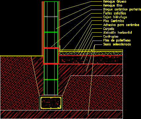Click the 'Aislación horizontal' label
Image resolution: width=141 pixels, height=119 pixels.
coord(118,33)
